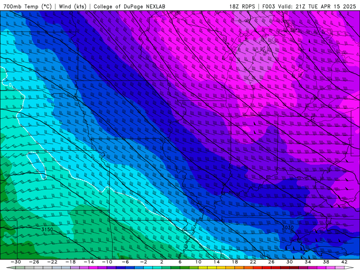This screenshot has height=270, width=360.
Task: Click the 'College of DuPage NEXLAB' credit text
Action: click(129, 6)
